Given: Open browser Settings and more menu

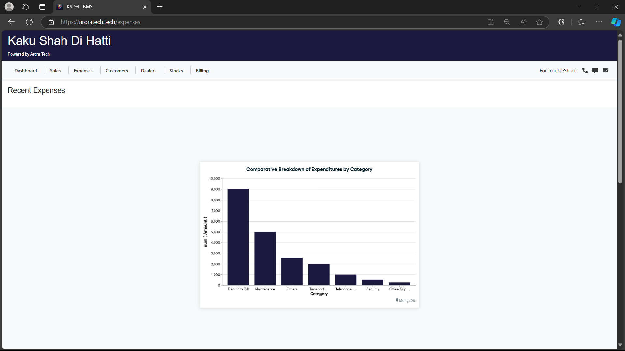Looking at the screenshot, I should [x=599, y=22].
